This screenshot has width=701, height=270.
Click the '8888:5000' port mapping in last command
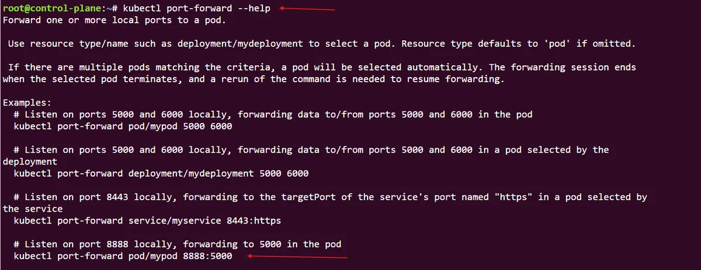point(207,256)
